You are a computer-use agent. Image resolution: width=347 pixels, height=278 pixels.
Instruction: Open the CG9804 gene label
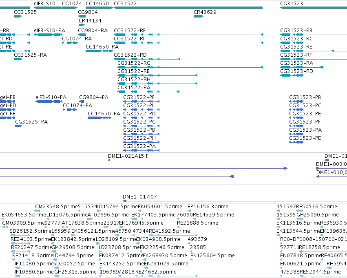point(88,12)
